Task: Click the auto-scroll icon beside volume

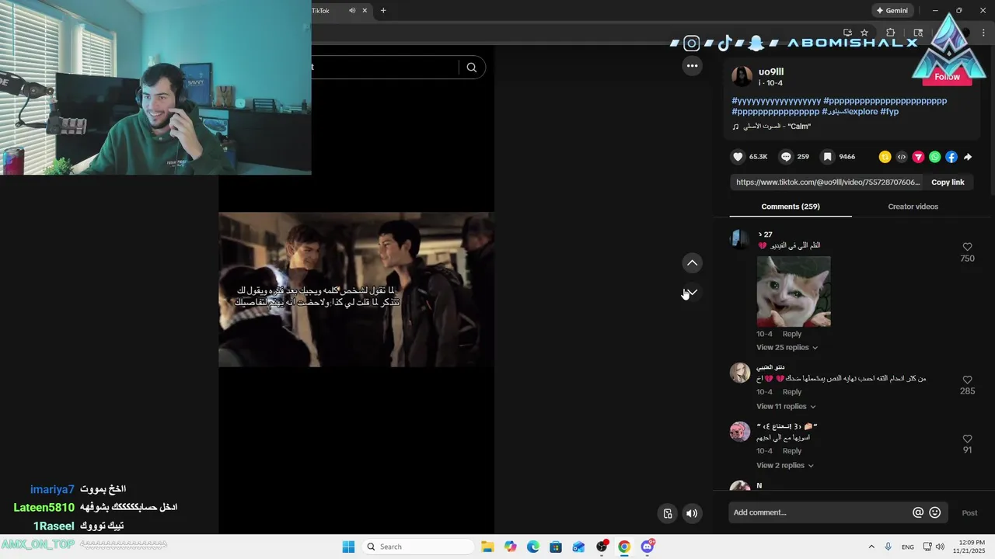Action: pos(667,513)
